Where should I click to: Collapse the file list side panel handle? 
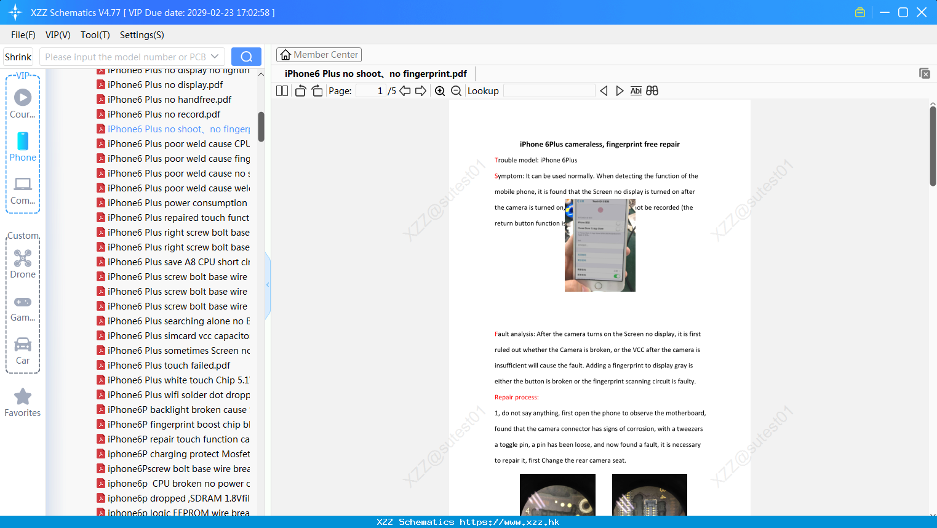[x=268, y=285]
